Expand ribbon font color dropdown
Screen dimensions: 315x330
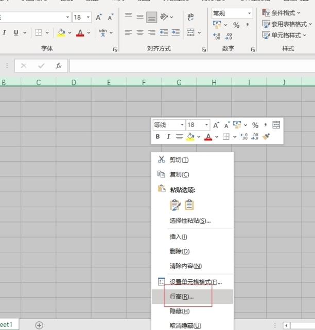coord(89,33)
